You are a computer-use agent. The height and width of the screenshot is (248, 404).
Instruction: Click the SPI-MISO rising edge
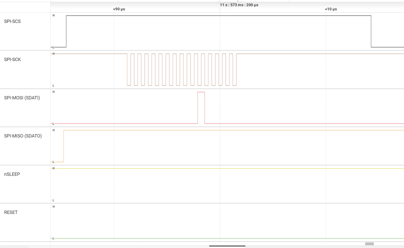64,146
